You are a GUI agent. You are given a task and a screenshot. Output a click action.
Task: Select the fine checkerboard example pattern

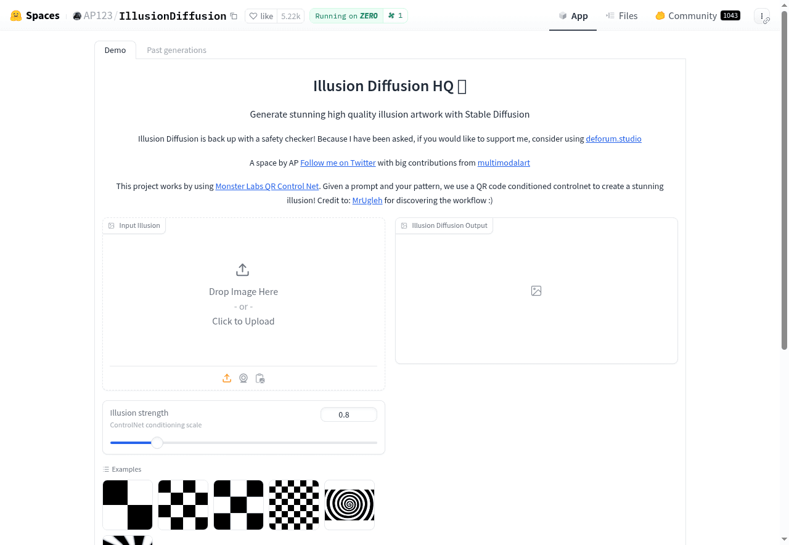(294, 504)
